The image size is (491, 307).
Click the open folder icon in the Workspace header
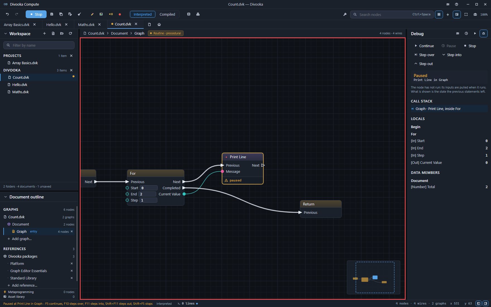(x=62, y=33)
